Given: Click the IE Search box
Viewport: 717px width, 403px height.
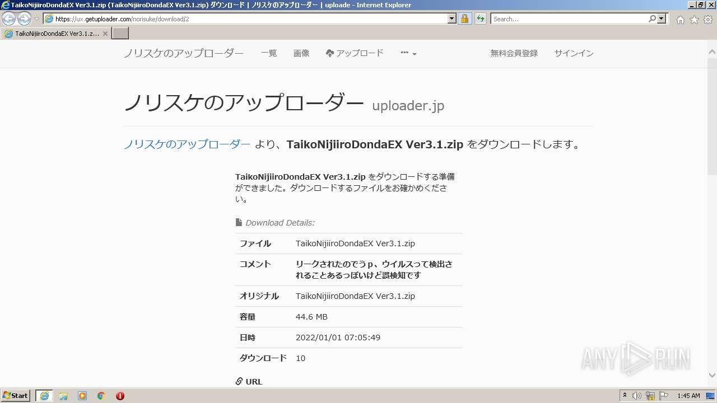Looking at the screenshot, I should [x=569, y=18].
